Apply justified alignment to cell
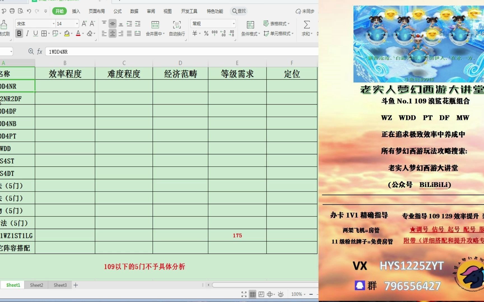 click(129, 34)
